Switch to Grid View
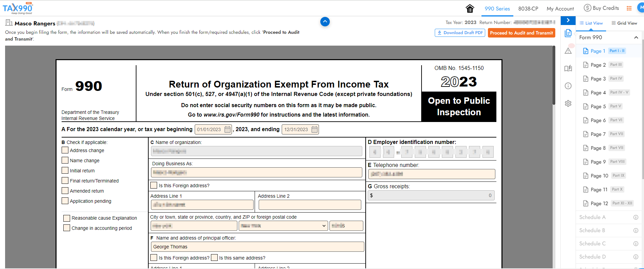Viewport: 644px width, 269px height. 624,23
